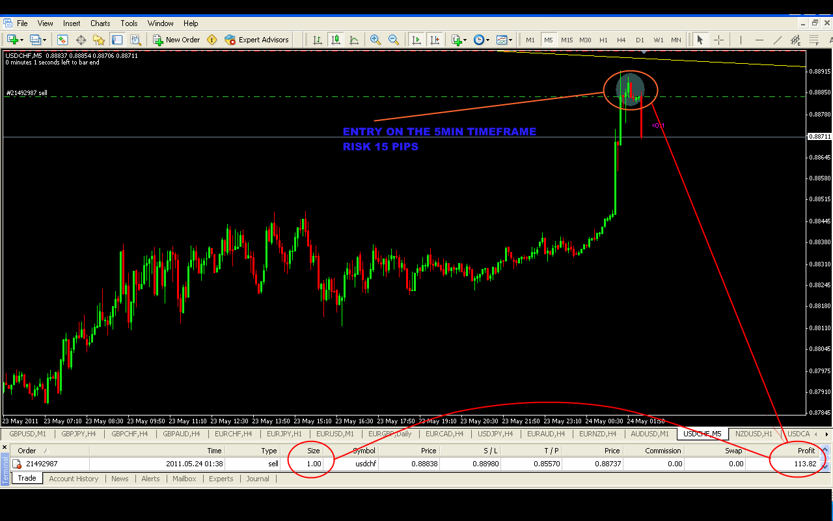Toggle the Terminal panel button

[117, 40]
